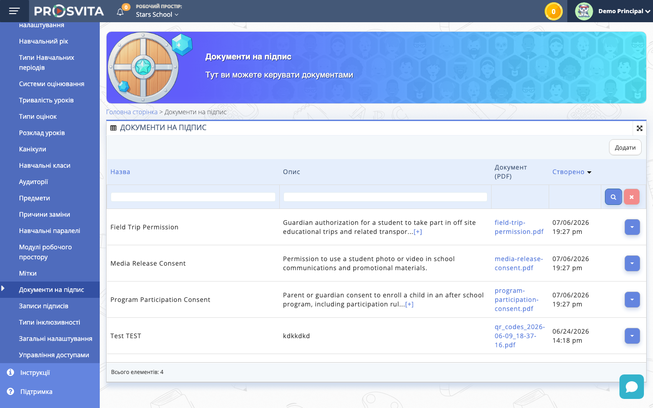Open the hamburger menu icon
The width and height of the screenshot is (653, 408).
point(15,11)
